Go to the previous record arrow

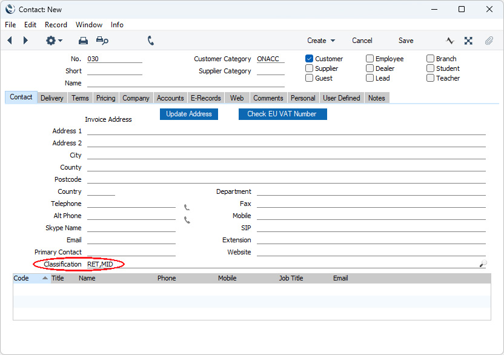coord(10,41)
